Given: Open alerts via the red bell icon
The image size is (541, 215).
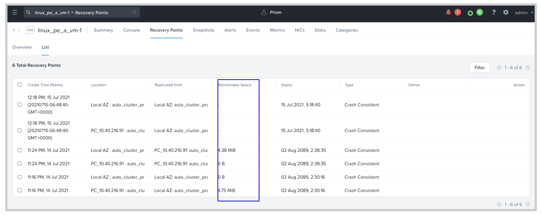Looking at the screenshot, I should point(448,12).
